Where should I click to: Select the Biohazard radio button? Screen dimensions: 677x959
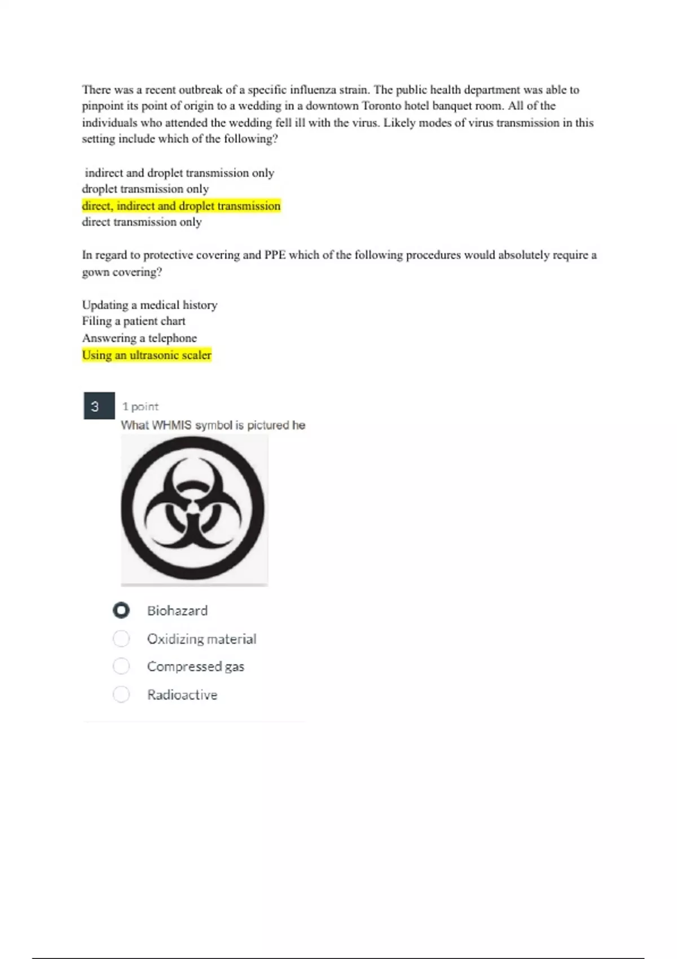click(x=121, y=610)
